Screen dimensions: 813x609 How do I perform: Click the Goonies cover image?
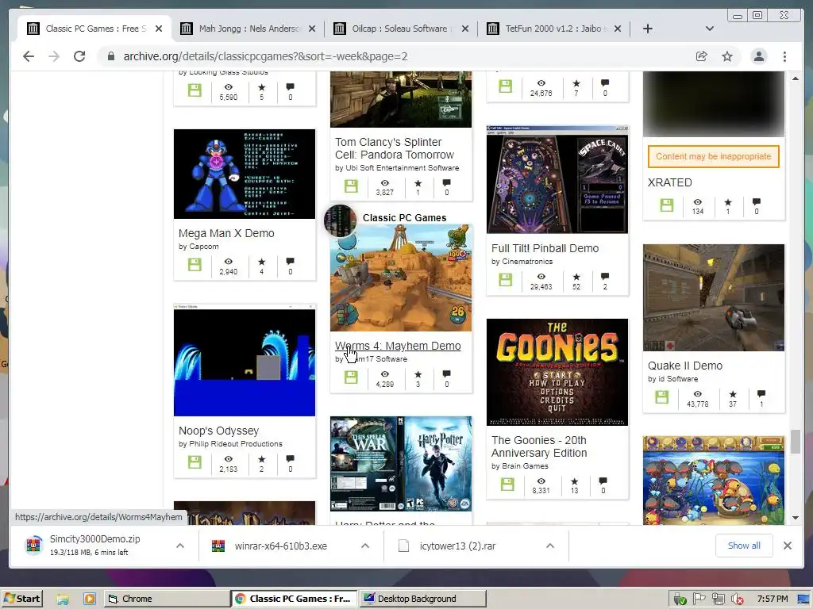point(557,373)
